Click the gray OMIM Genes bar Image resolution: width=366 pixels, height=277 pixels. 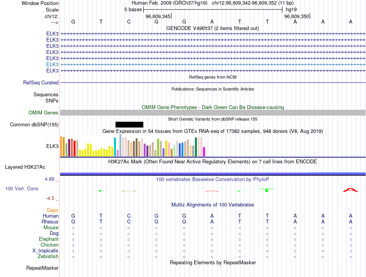pos(213,113)
